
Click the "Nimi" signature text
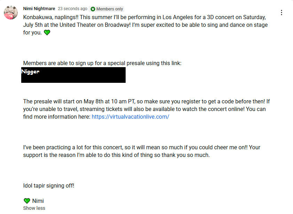[x=38, y=201]
